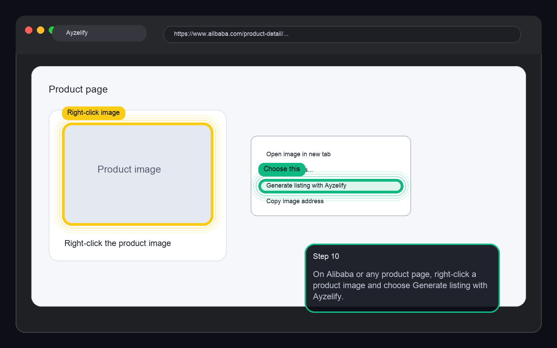This screenshot has height=348, width=557.
Task: Click the Step 10 title text
Action: point(326,256)
